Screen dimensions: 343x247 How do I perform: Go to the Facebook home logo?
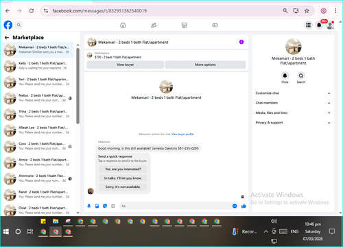click(8, 25)
